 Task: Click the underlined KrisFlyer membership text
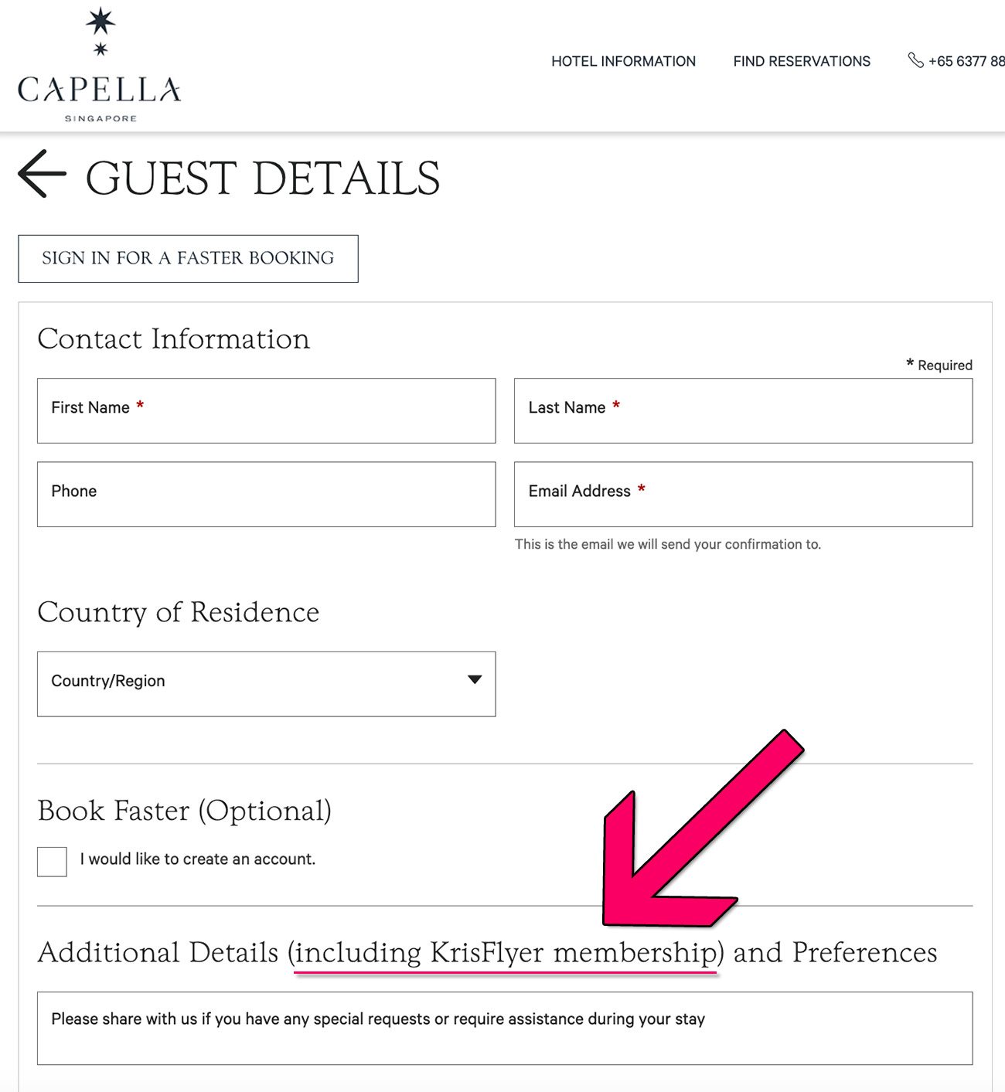(506, 953)
